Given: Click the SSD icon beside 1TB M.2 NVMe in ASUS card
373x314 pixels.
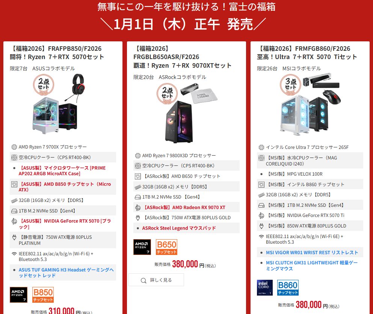Looking at the screenshot, I should tap(14, 211).
